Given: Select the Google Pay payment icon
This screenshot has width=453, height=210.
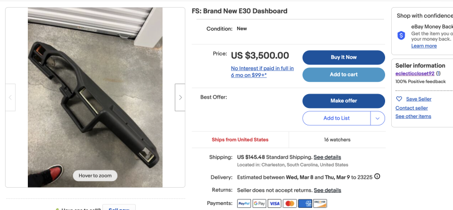Looking at the screenshot, I should coord(259,204).
